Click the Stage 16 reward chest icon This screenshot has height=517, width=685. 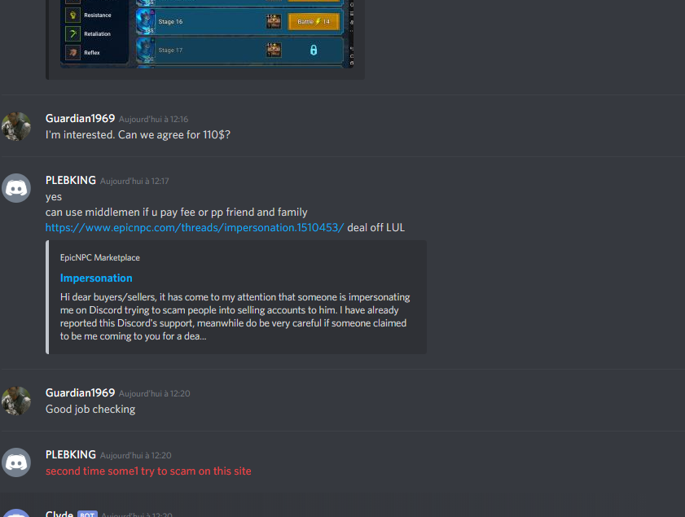pyautogui.click(x=274, y=21)
